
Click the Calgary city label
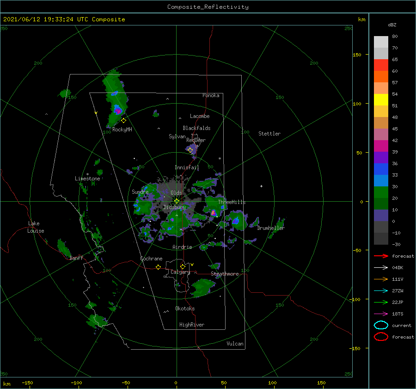[180, 272]
